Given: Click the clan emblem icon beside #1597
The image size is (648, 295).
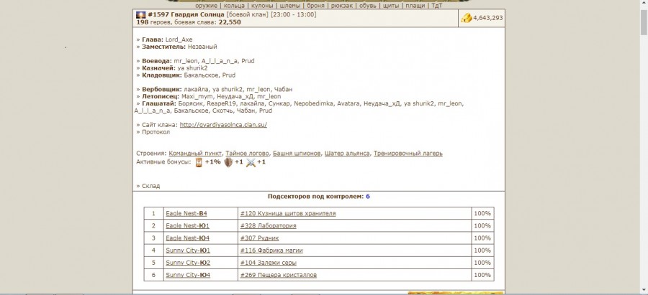Looking at the screenshot, I should pos(141,15).
